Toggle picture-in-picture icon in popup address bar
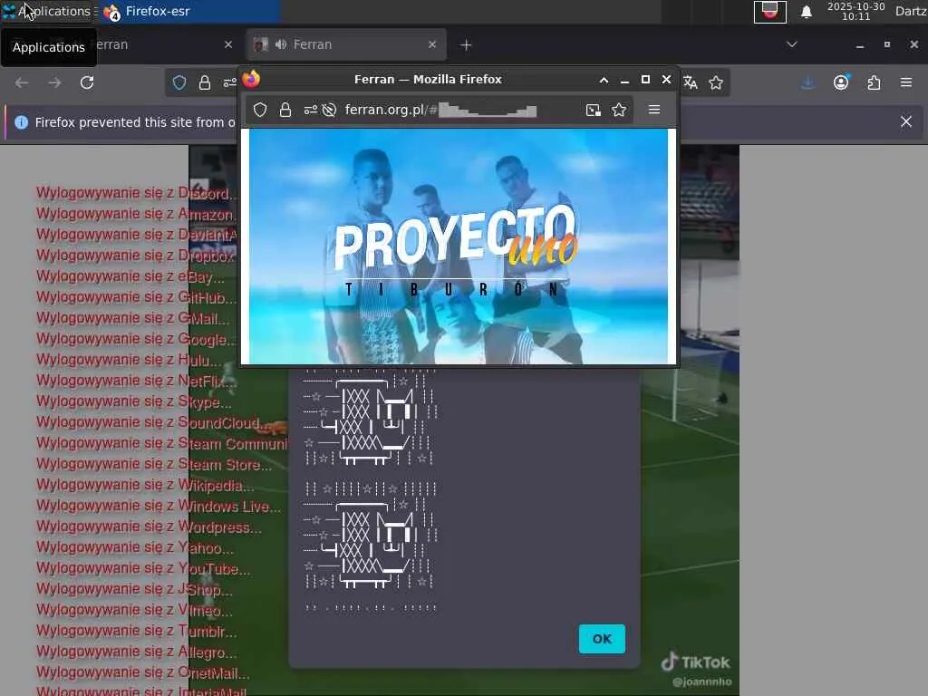Viewport: 928px width, 696px height. click(x=593, y=110)
